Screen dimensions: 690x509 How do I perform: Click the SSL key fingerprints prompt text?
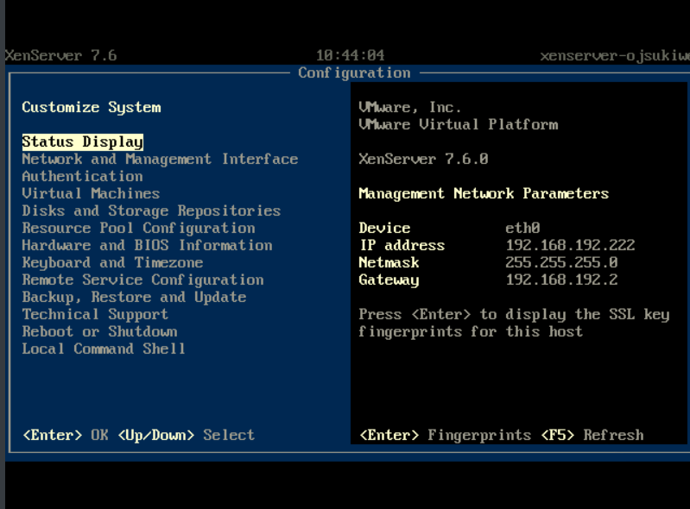514,323
